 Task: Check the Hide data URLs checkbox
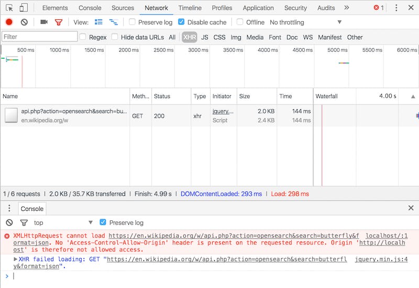click(x=115, y=37)
